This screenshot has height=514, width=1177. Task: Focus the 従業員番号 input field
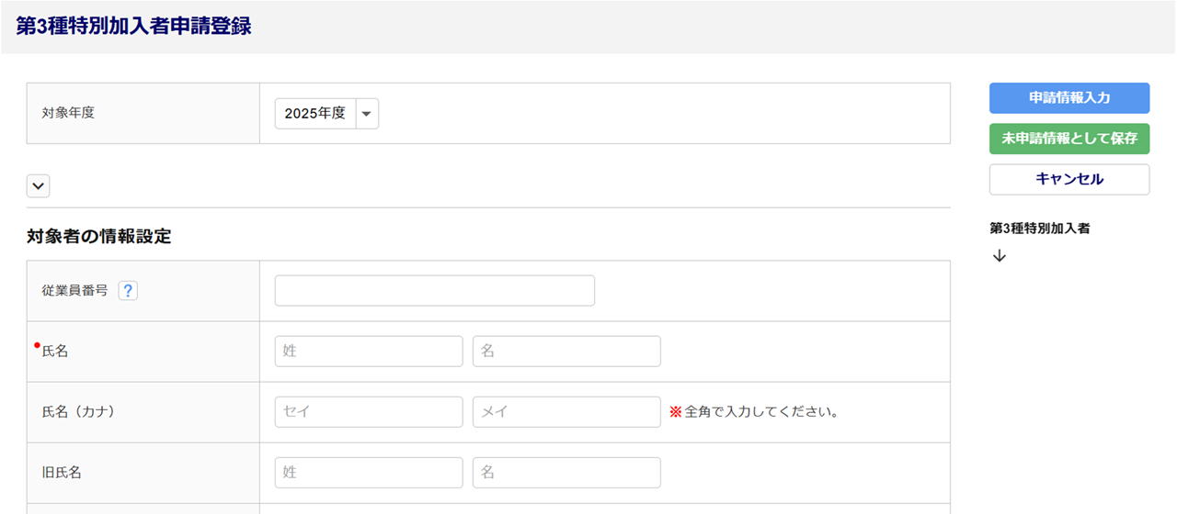(x=434, y=291)
